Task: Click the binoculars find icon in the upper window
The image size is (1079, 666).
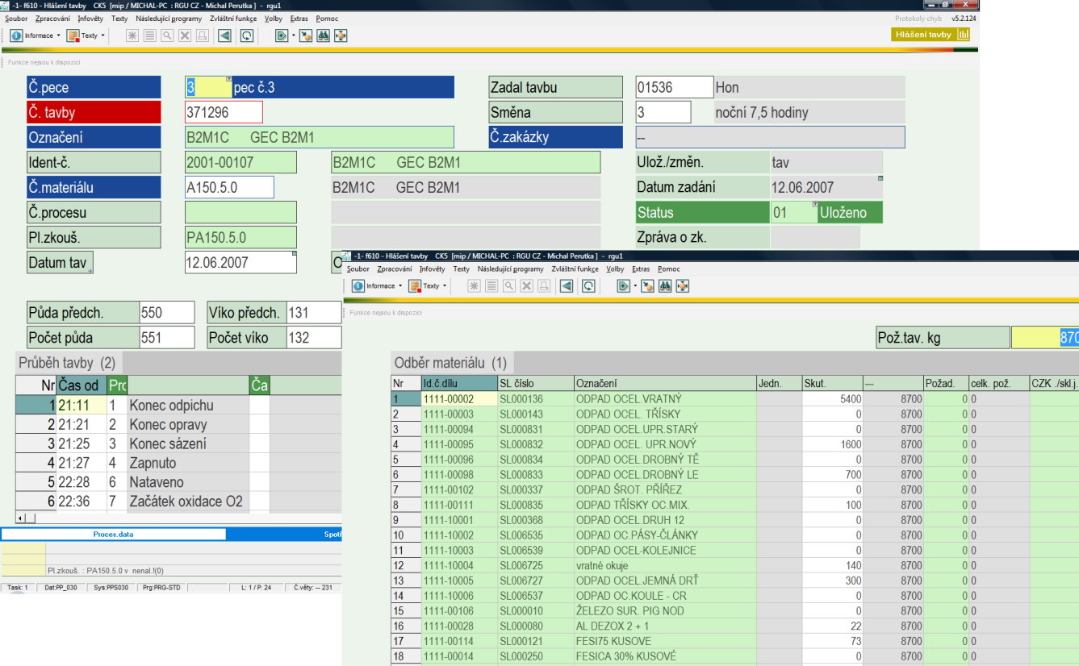Action: click(323, 35)
